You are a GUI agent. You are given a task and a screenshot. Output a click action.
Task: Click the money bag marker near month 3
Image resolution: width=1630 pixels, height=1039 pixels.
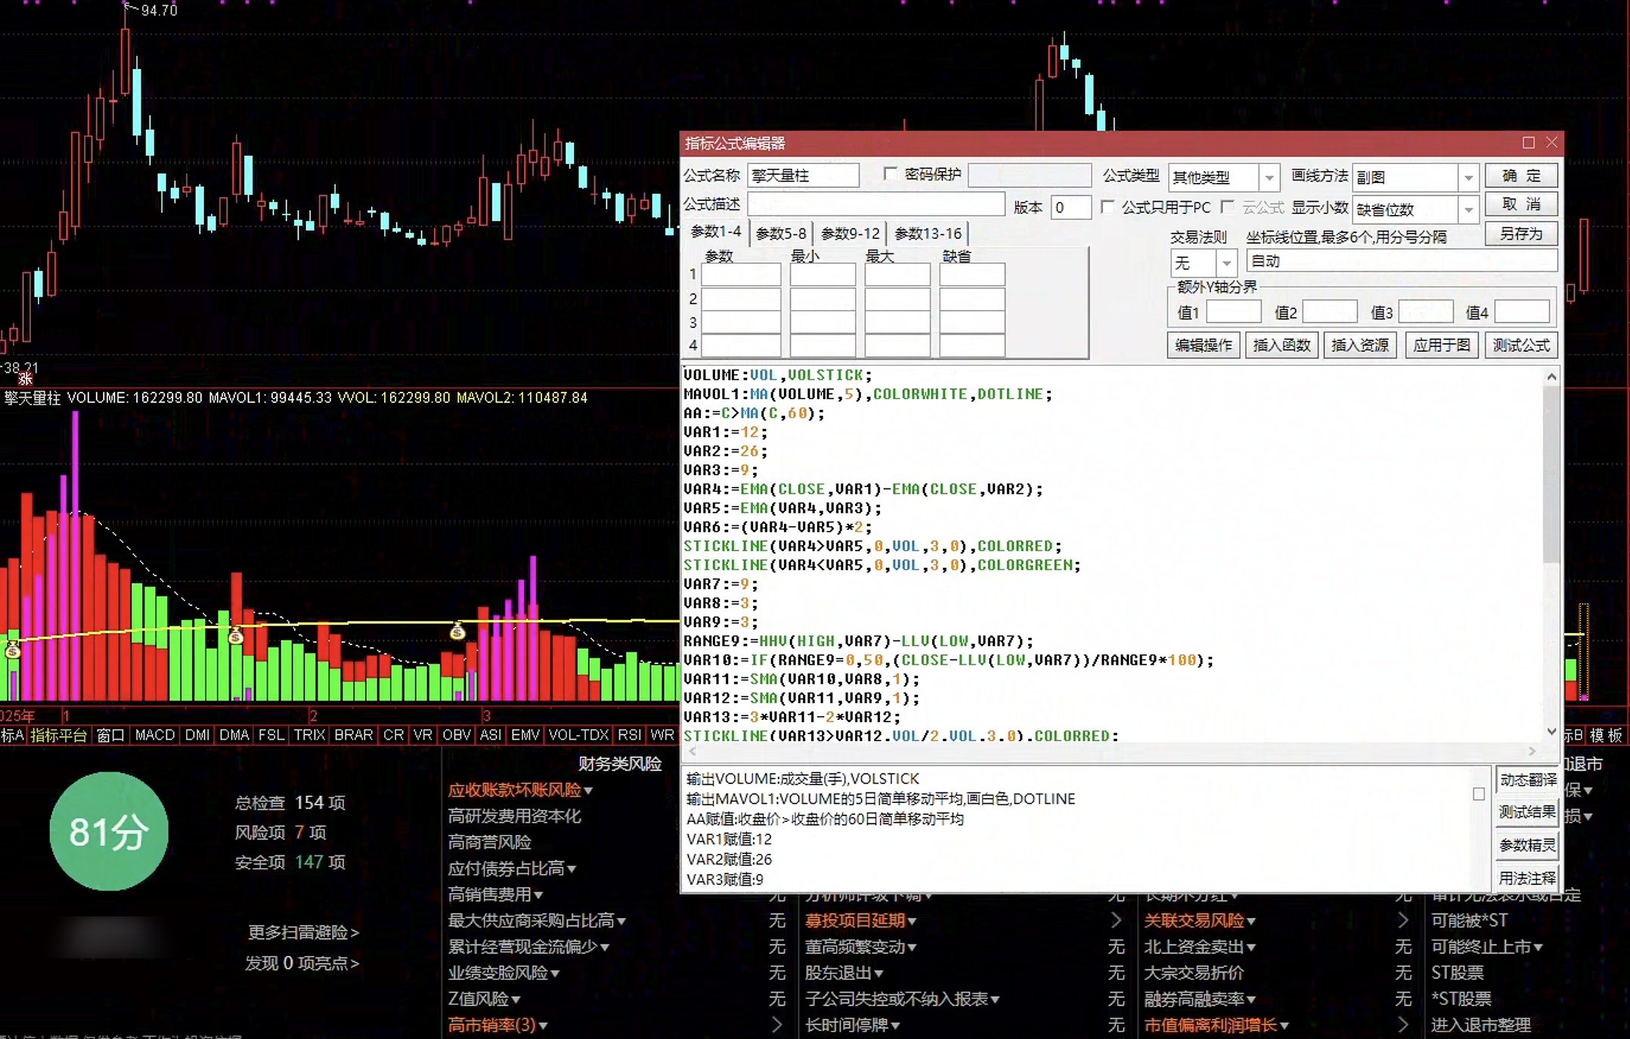coord(457,631)
